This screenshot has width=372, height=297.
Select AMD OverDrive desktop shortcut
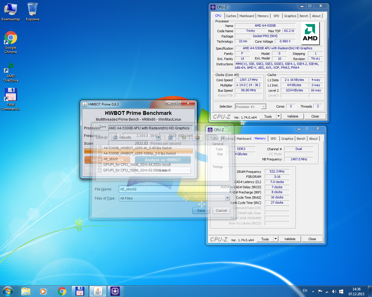click(11, 73)
